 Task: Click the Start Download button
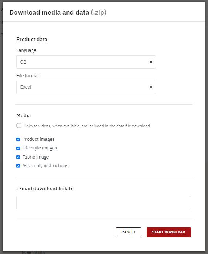[x=169, y=232]
